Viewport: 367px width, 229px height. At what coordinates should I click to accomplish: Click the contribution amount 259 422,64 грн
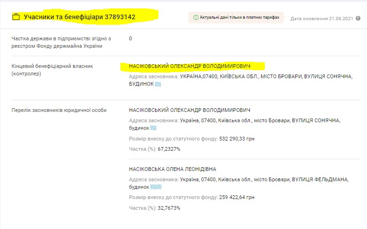coord(237,198)
